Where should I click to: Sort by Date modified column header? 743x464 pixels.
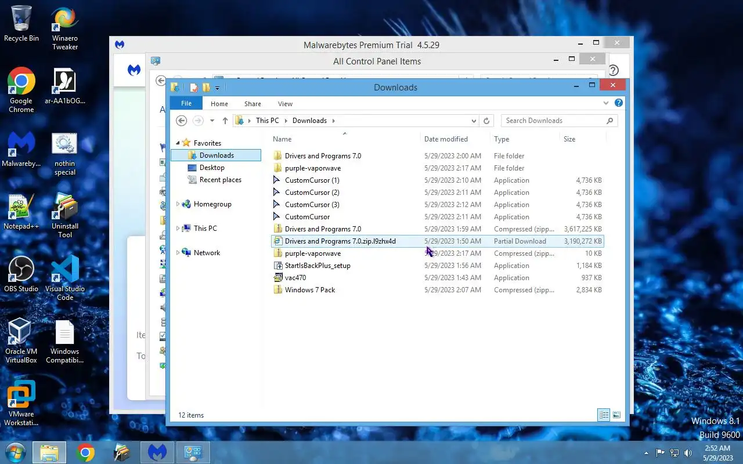pos(456,139)
